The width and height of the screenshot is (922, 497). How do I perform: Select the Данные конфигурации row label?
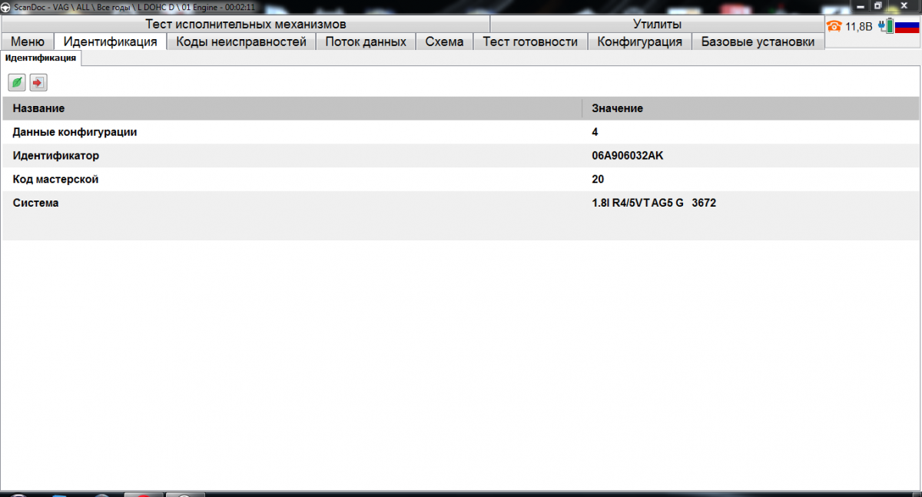(75, 132)
